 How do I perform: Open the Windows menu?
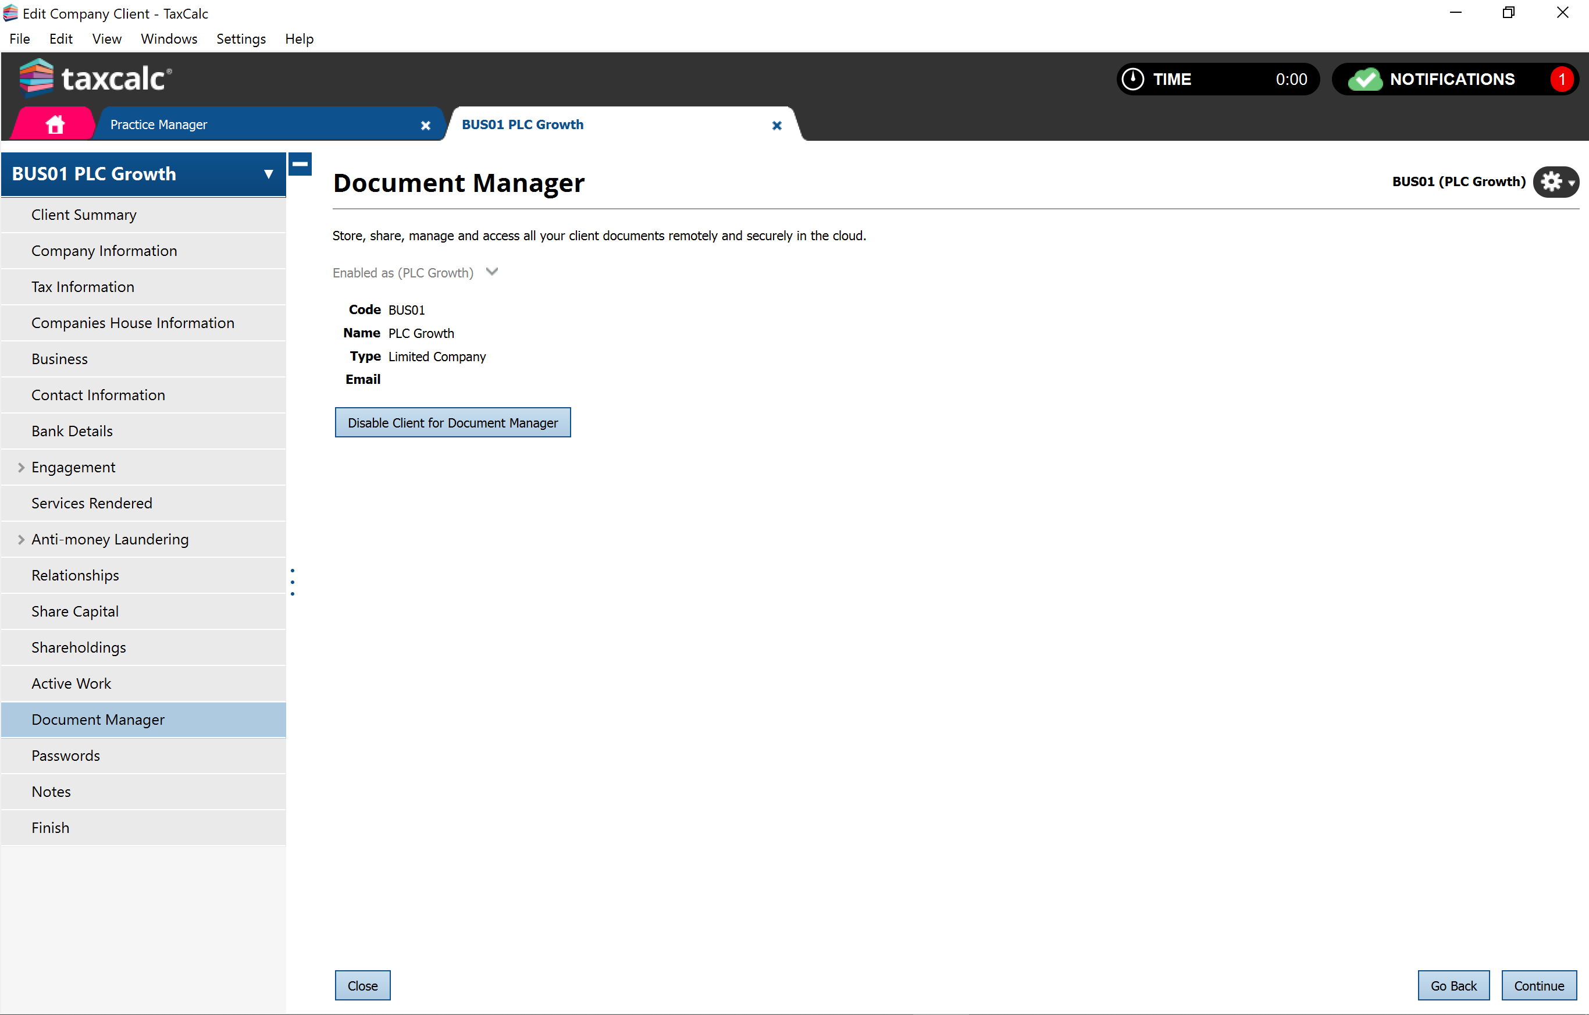point(169,39)
